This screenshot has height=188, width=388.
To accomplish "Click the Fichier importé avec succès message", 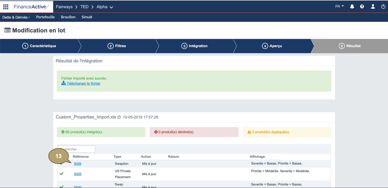I will (84, 78).
